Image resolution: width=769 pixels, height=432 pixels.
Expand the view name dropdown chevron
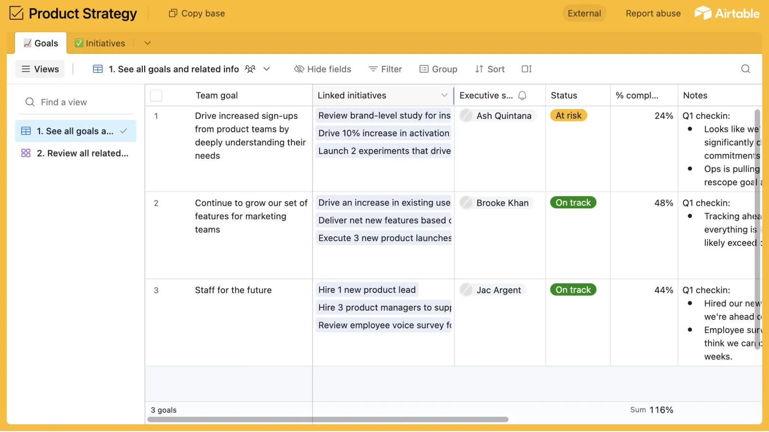[267, 69]
